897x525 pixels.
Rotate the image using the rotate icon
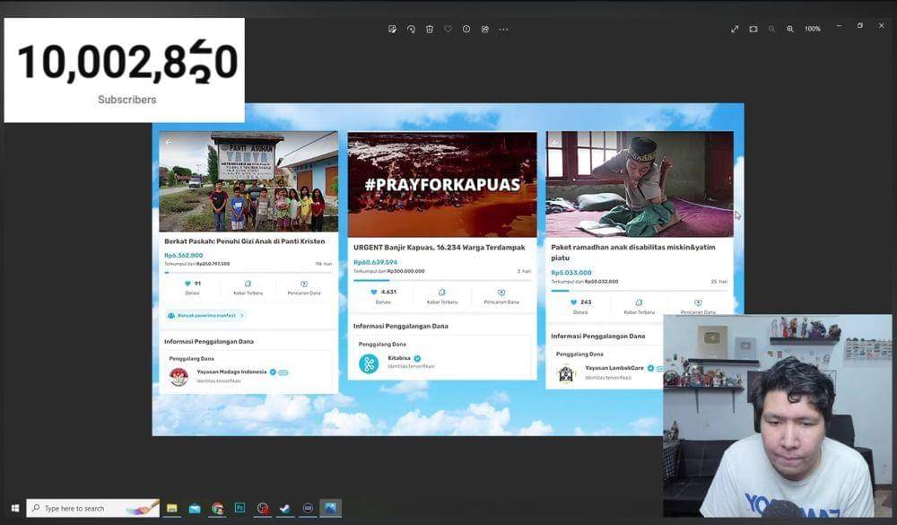411,29
